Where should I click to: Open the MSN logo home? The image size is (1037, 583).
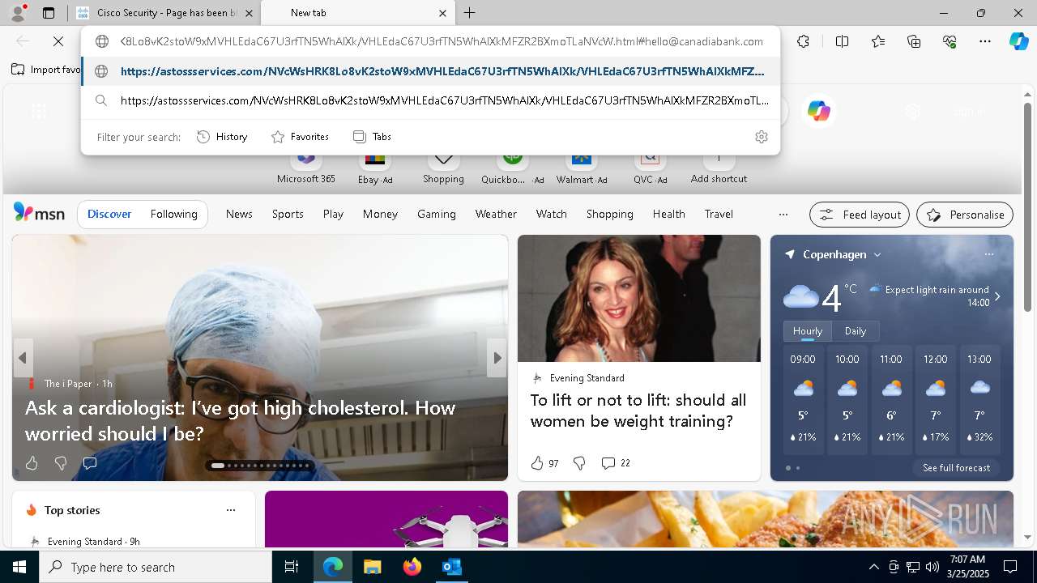click(x=39, y=213)
